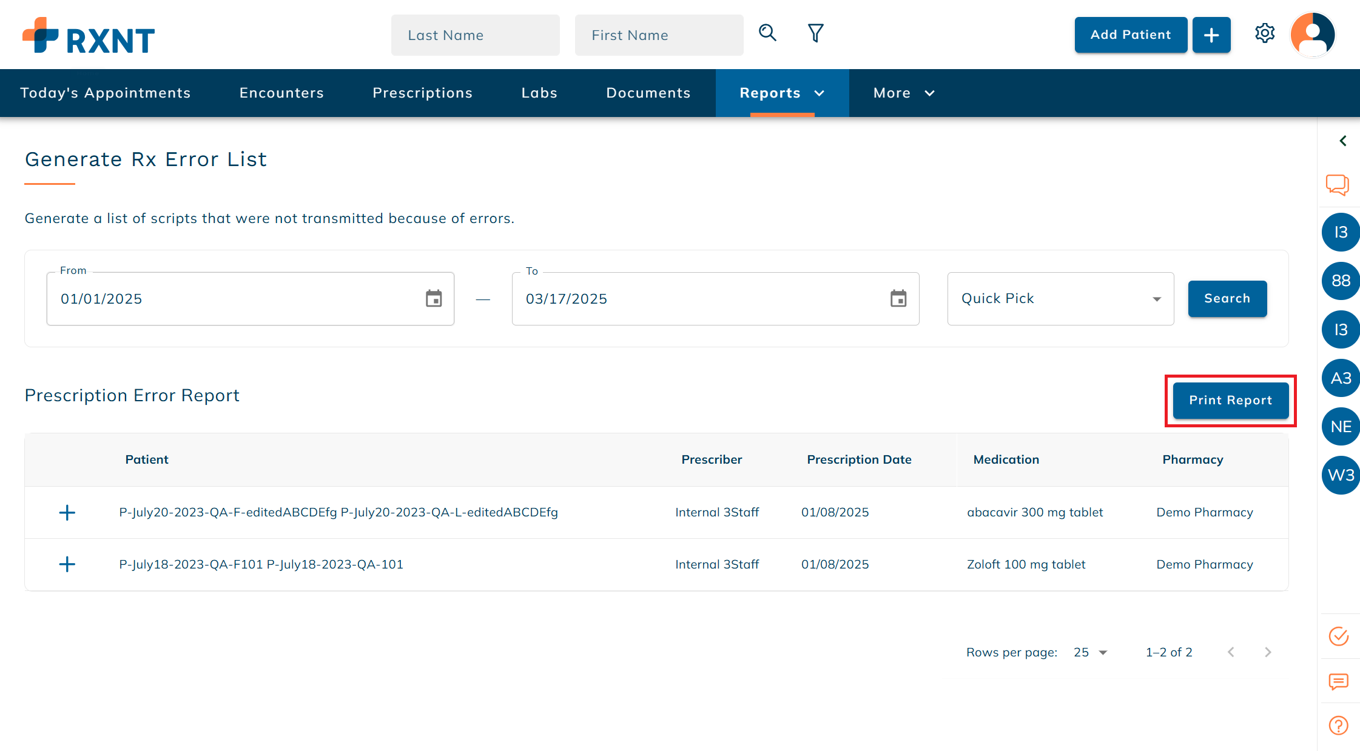Open the To date calendar picker
The image size is (1360, 751).
coord(898,299)
